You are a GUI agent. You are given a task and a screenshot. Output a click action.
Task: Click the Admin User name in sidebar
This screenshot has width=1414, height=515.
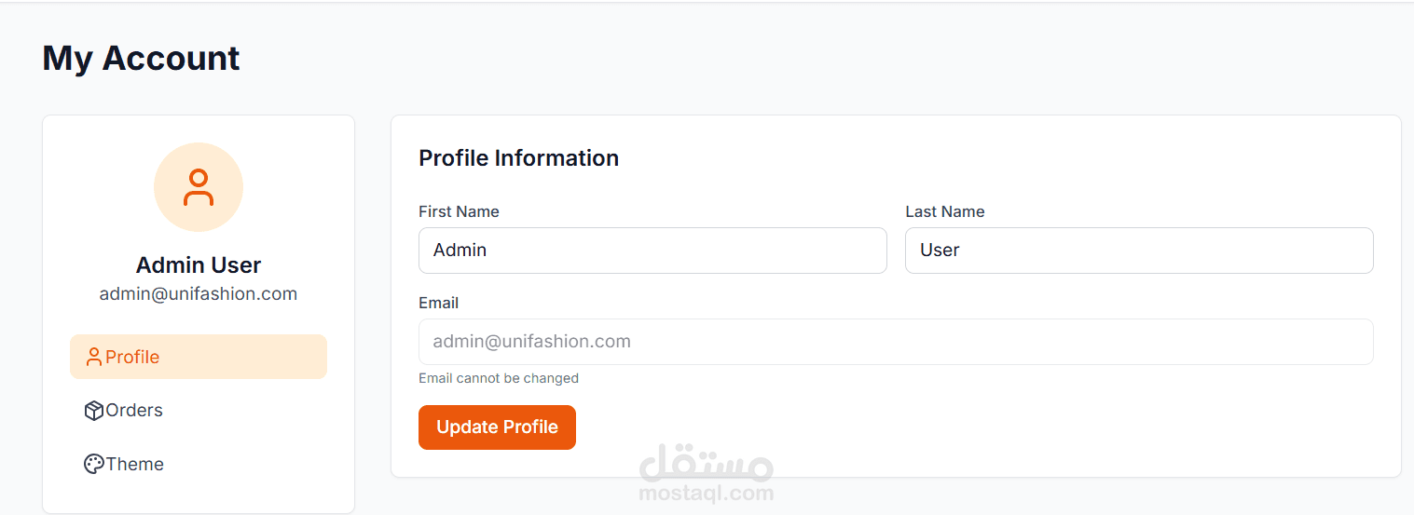[199, 265]
